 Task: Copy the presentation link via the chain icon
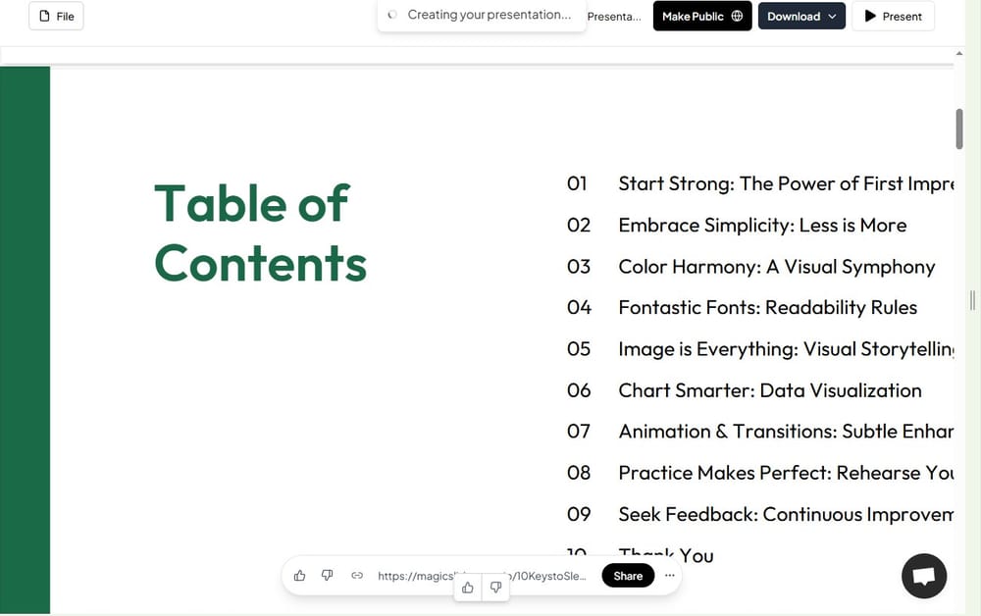point(357,576)
